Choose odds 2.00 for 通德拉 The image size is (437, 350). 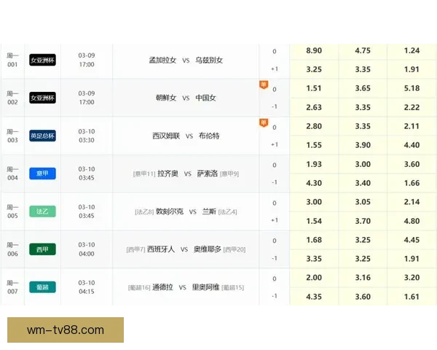314,278
